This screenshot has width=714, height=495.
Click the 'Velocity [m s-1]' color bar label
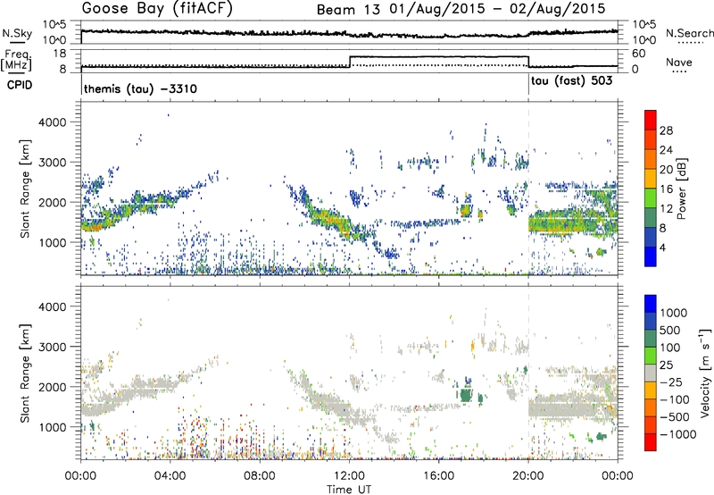705,373
